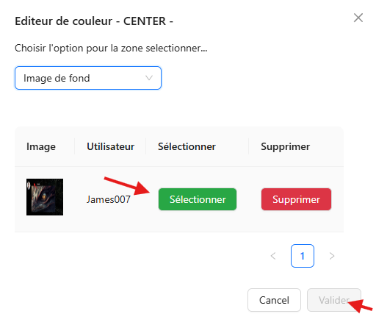Screen dimensions: 376x325
Task: Go to the next page of images
Action: [332, 256]
